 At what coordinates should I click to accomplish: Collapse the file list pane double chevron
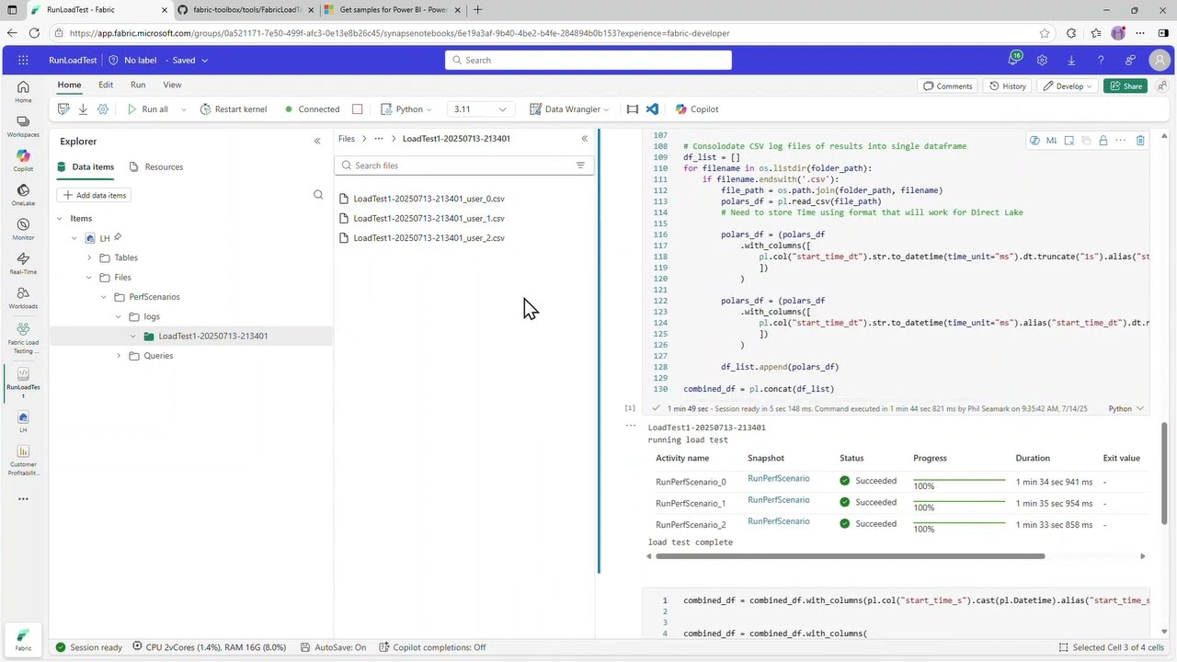click(584, 139)
